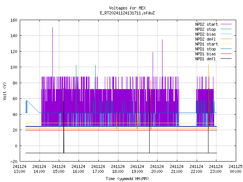Click the yellow NPD1 start spike after 19:00
Screen dimensions: 243x182
coord(139,99)
